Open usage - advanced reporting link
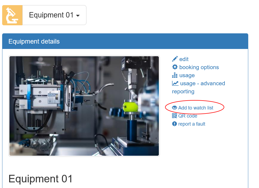259x188 pixels. tap(202, 84)
